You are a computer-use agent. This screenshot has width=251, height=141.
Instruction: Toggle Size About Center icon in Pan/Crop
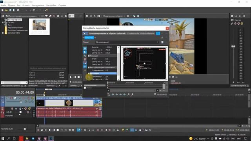(x=85, y=67)
